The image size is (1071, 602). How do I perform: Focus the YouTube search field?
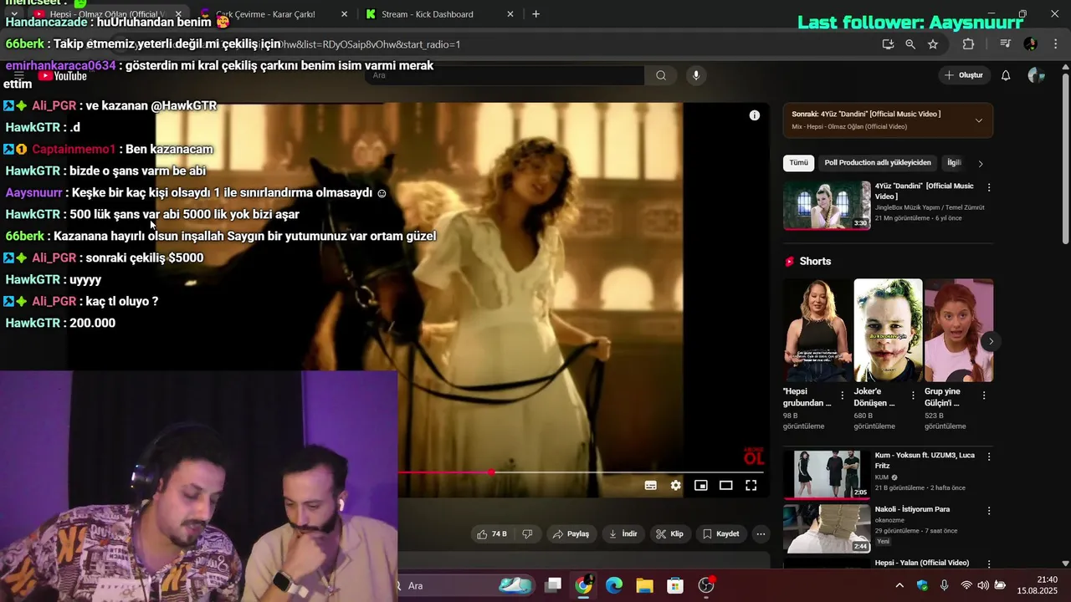click(x=505, y=75)
